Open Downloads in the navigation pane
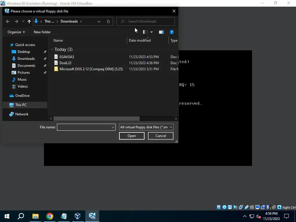This screenshot has height=222, width=296. 26,58
